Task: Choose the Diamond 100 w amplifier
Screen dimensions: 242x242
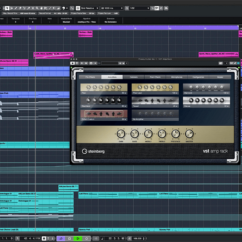Action: pos(206,89)
